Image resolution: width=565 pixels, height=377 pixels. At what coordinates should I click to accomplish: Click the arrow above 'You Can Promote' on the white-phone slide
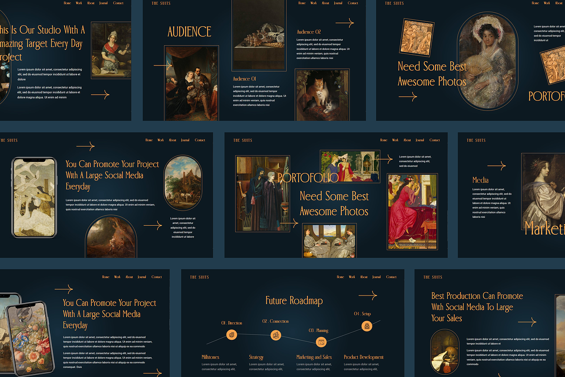(85, 147)
